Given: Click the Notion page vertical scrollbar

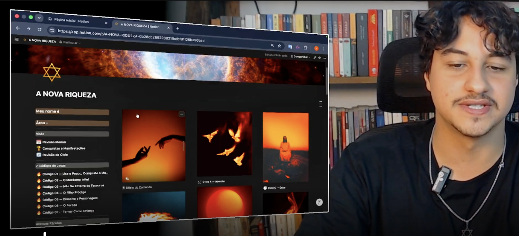Looking at the screenshot, I should pos(327,81).
